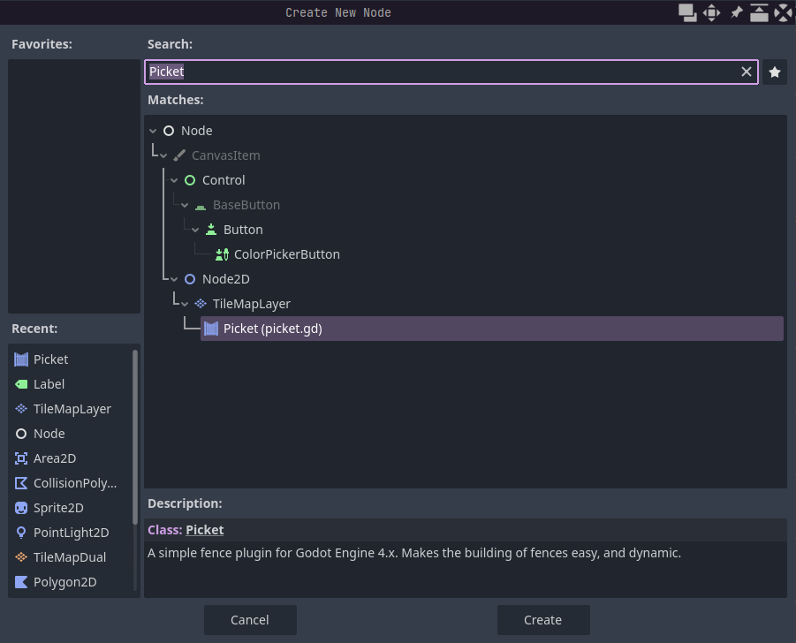796x643 pixels.
Task: Click the title bar restore window icon
Action: [x=759, y=12]
